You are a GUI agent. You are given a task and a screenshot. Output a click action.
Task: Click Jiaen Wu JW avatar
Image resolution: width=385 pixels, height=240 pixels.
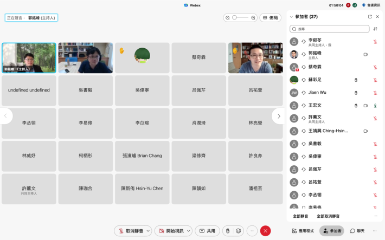click(294, 93)
